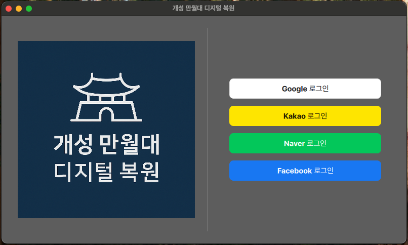This screenshot has height=245, width=408.
Task: Close the window with the red button
Action: pyautogui.click(x=9, y=9)
